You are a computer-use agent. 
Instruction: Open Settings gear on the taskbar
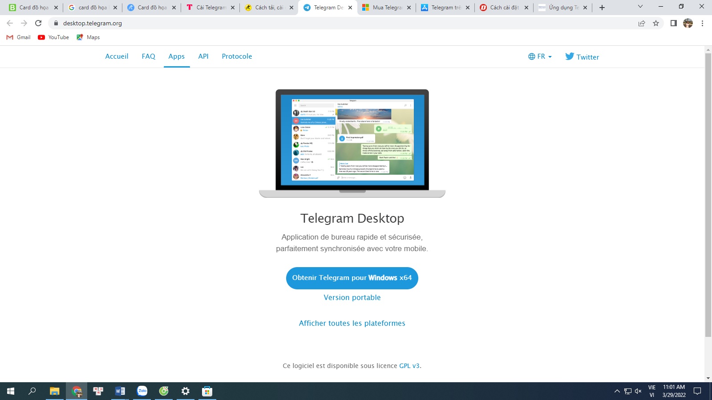pos(186,391)
